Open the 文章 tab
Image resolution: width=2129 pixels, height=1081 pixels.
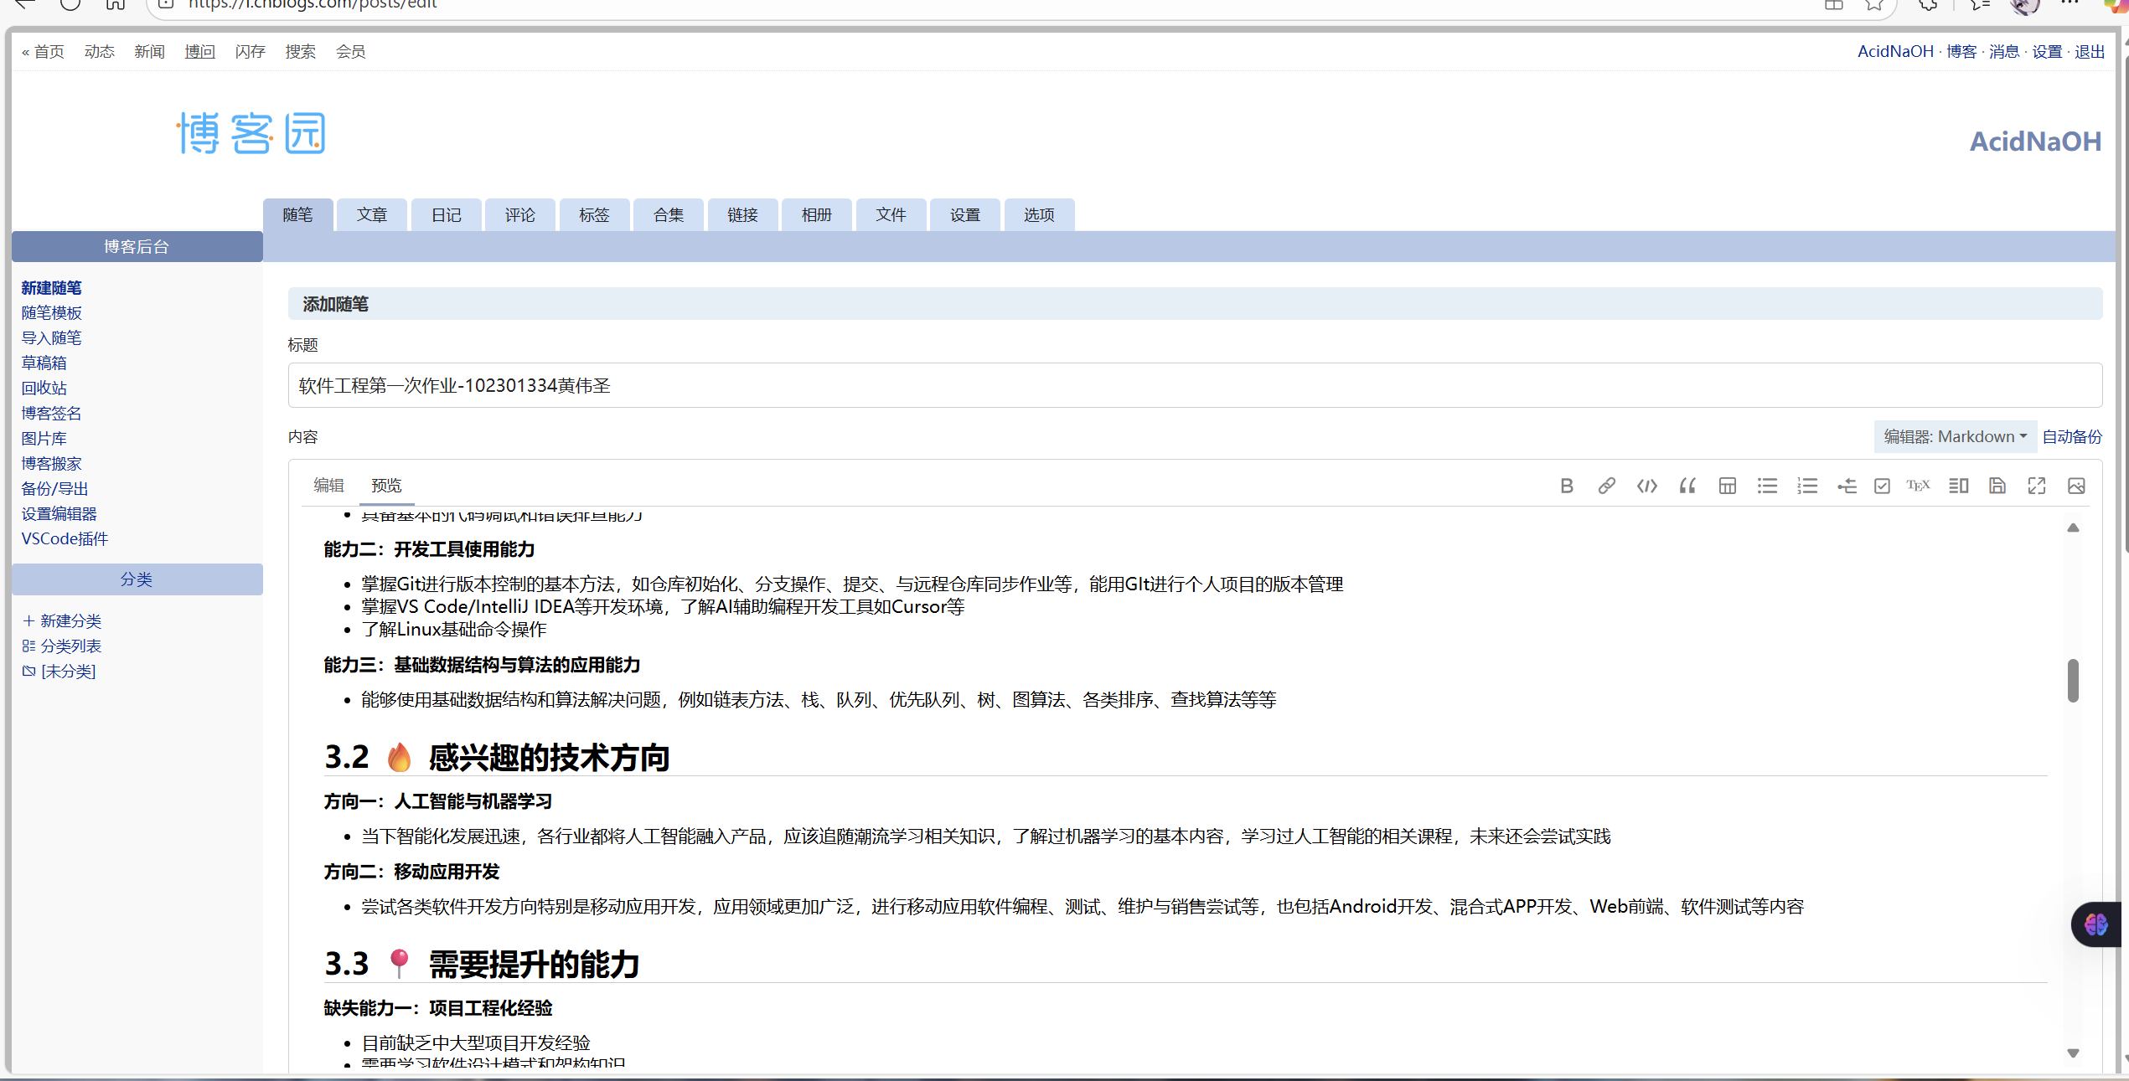click(372, 215)
